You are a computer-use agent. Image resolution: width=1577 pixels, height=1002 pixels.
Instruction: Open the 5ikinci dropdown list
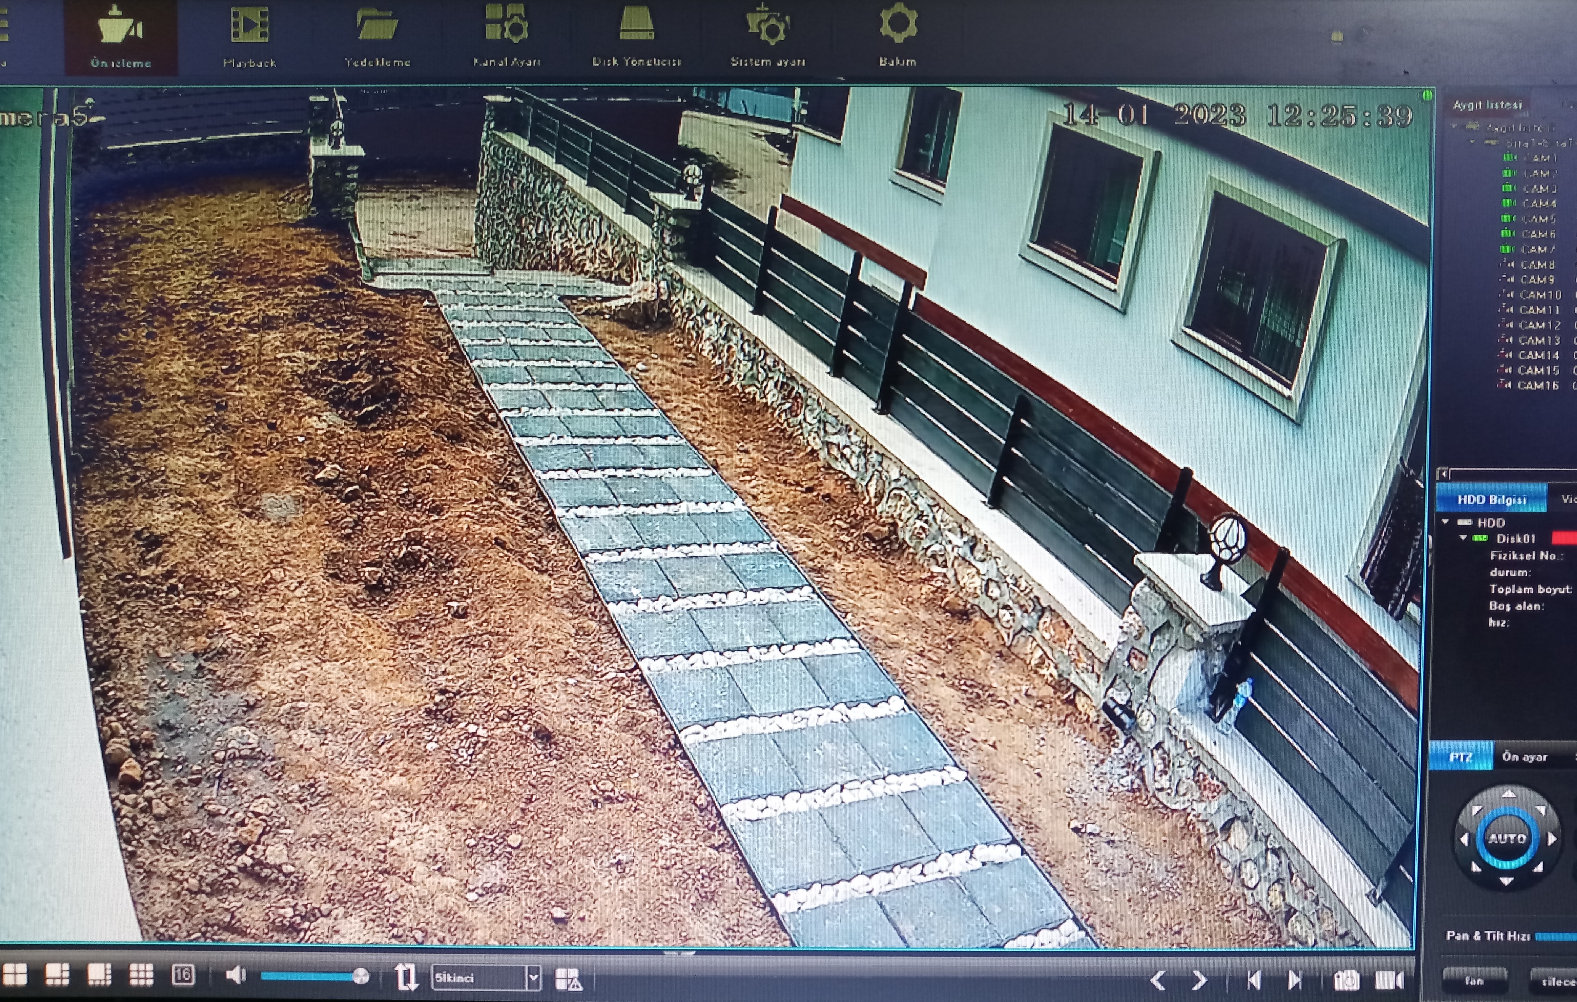[534, 978]
